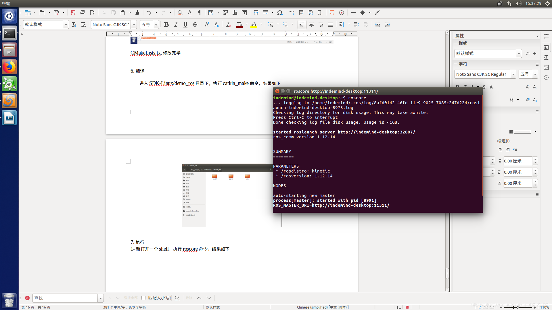Justify the paragraph text
This screenshot has height=310, width=552.
click(x=330, y=25)
